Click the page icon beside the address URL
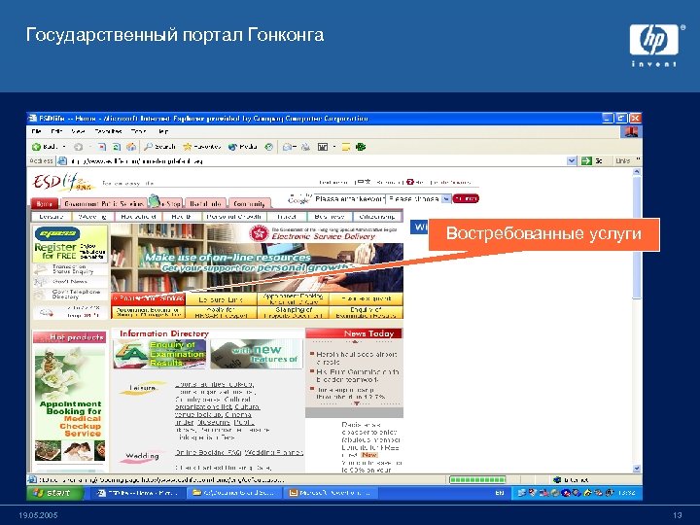The image size is (700, 525). 62,160
